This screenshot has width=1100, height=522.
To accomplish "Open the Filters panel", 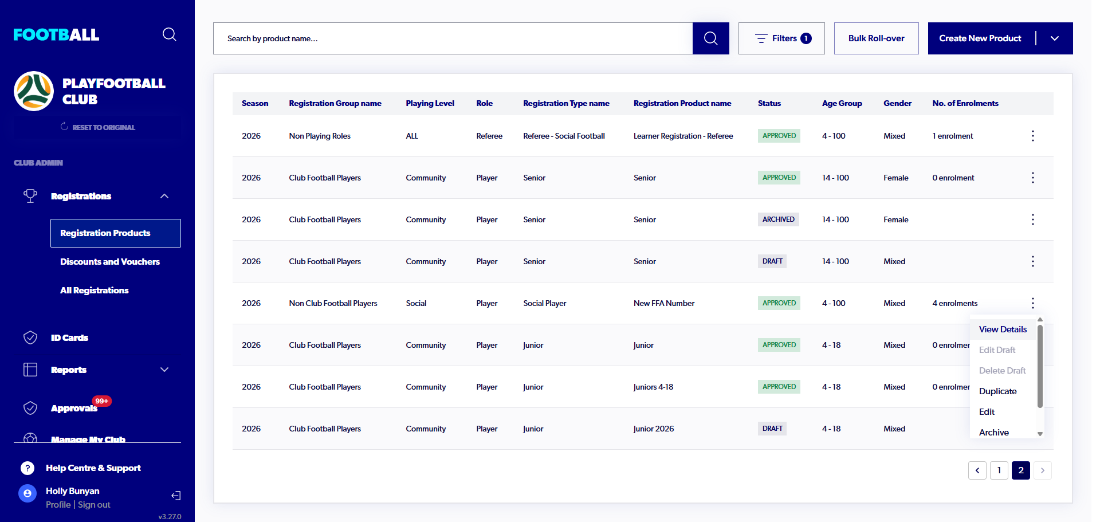I will pos(781,38).
